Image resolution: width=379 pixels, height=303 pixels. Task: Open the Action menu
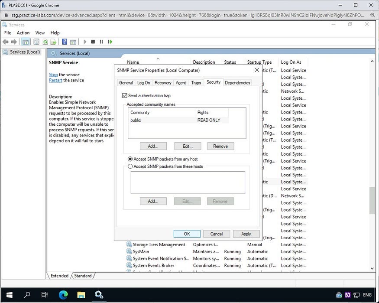pos(23,33)
